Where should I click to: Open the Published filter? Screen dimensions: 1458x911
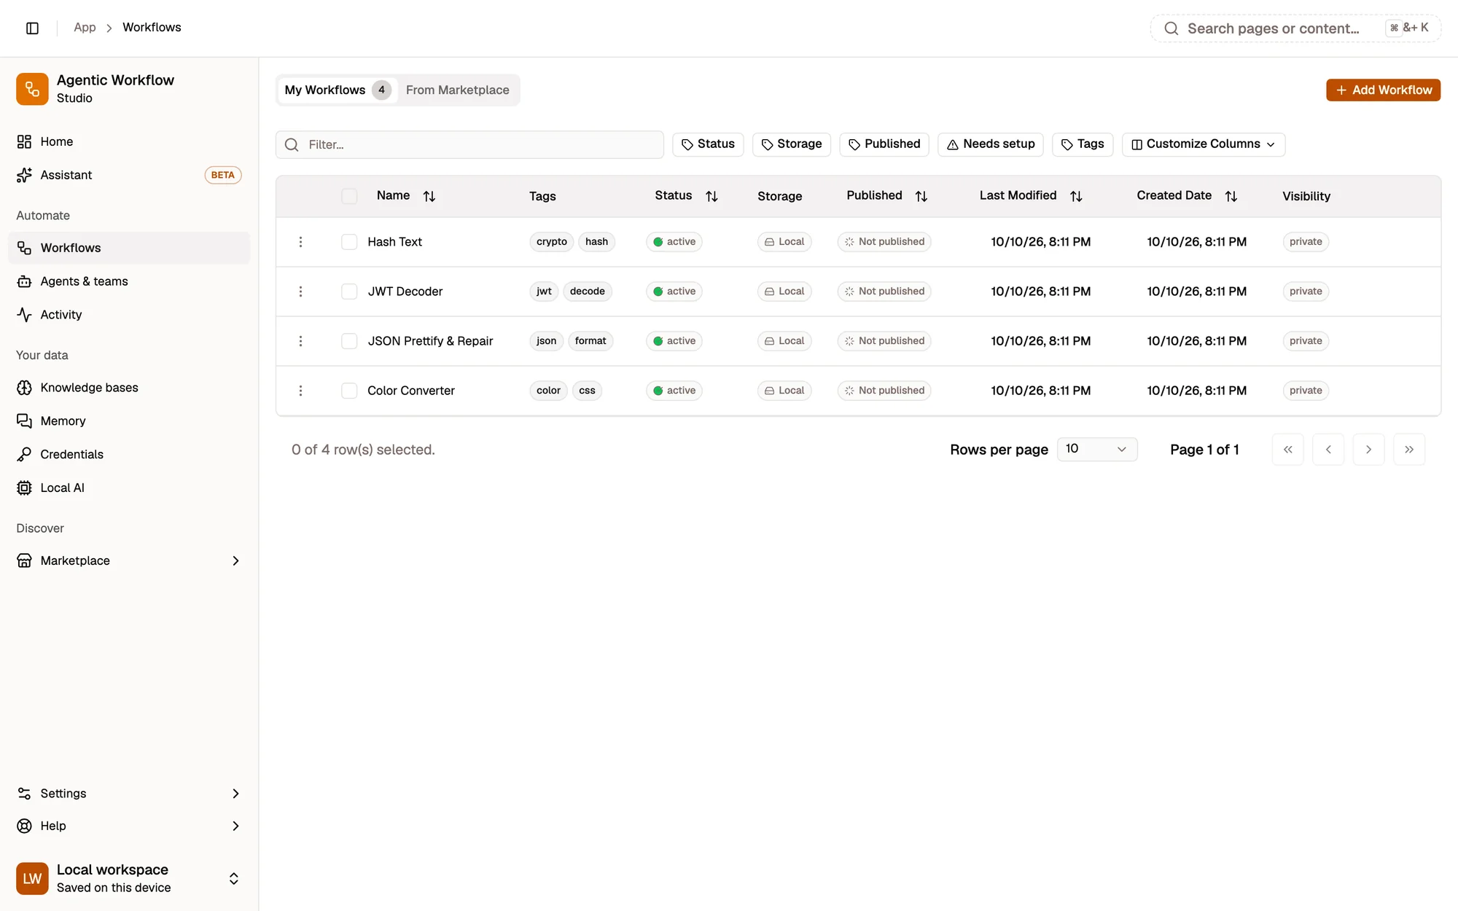click(x=884, y=144)
